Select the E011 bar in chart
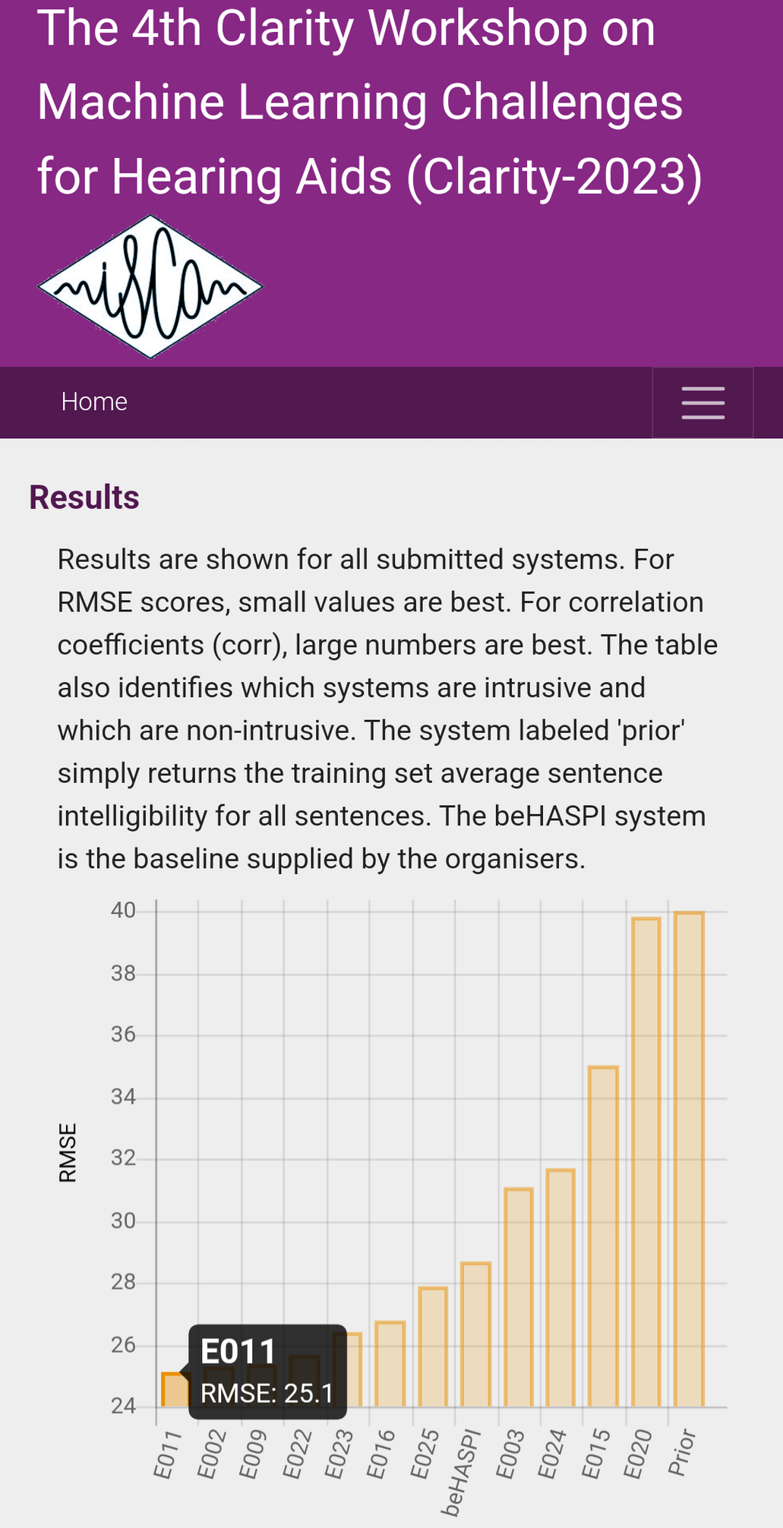Image resolution: width=783 pixels, height=1528 pixels. click(x=175, y=1390)
